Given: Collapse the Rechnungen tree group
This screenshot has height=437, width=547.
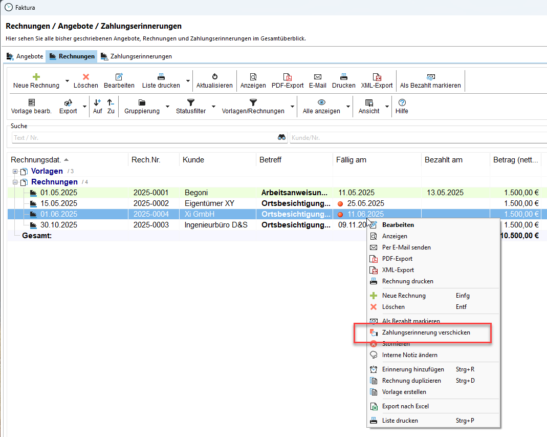Looking at the screenshot, I should point(15,182).
